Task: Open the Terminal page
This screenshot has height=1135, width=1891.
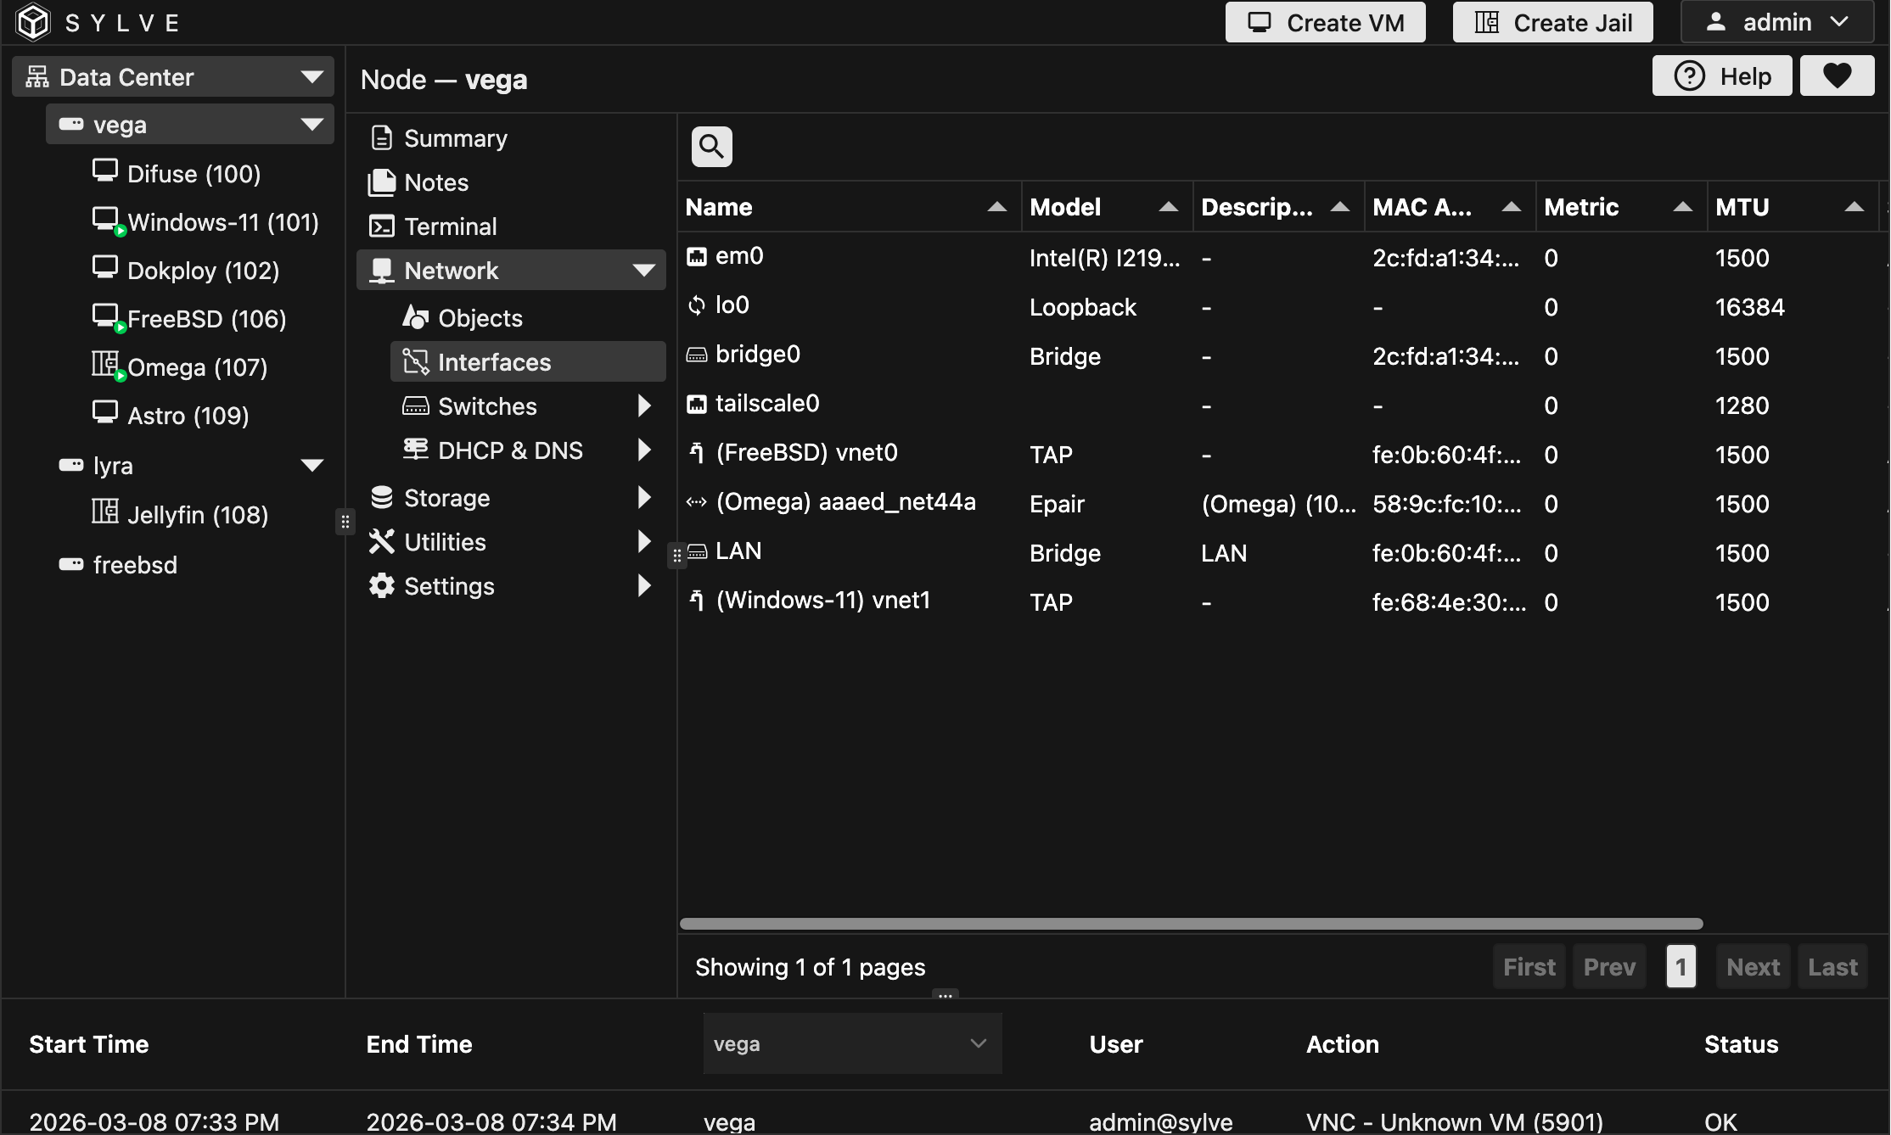Action: click(x=450, y=226)
